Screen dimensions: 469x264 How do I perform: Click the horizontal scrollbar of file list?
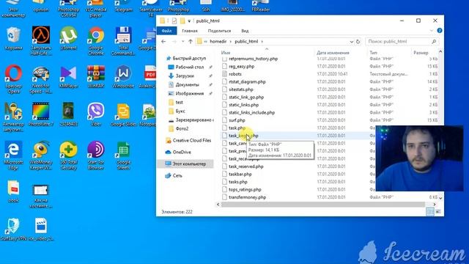pos(322,205)
